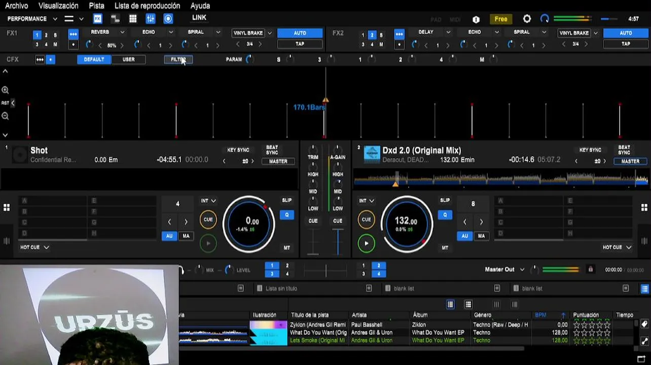The width and height of the screenshot is (651, 365).
Task: Open the sampler sequencer panel icon
Action: pos(115,19)
